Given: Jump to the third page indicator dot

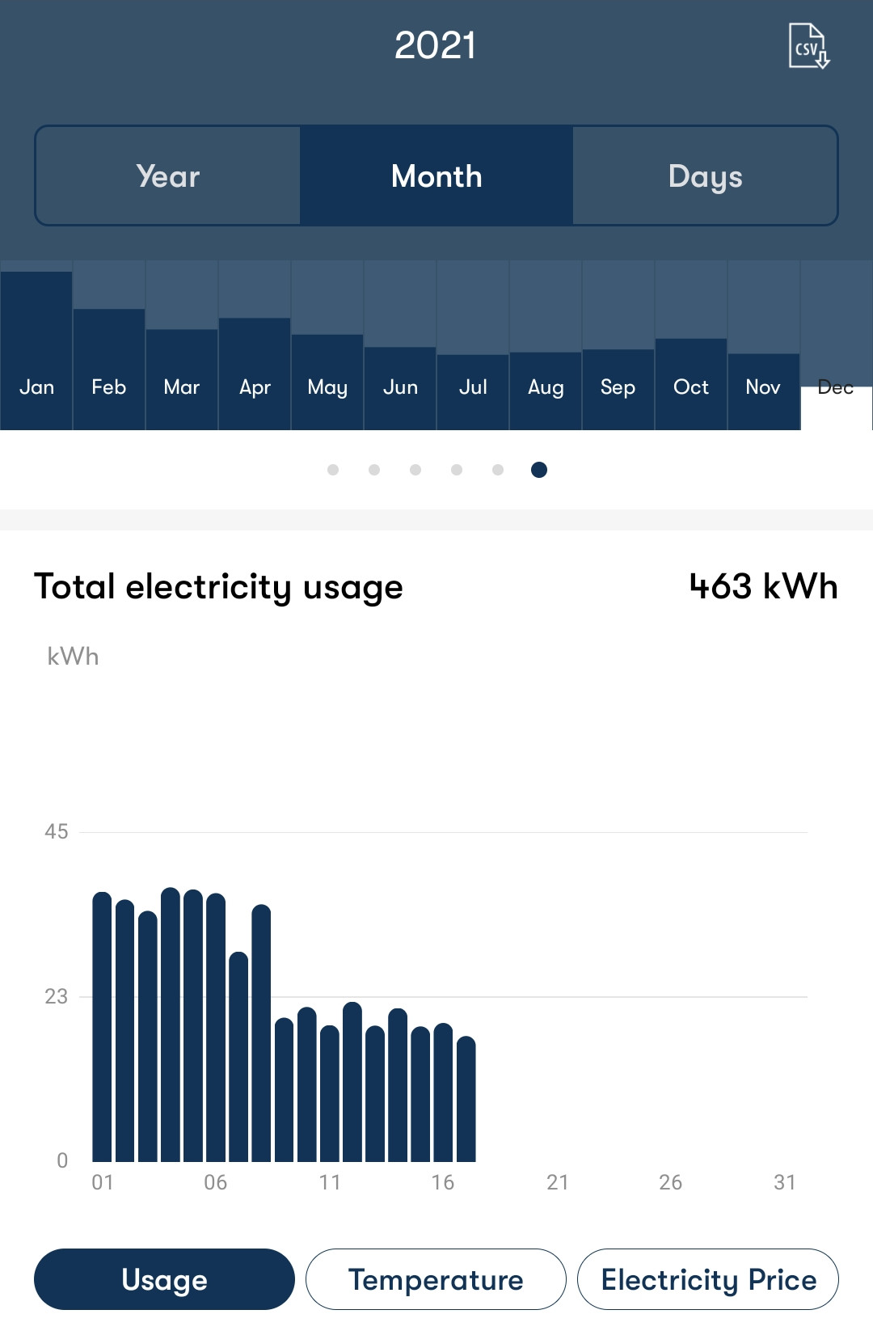Looking at the screenshot, I should [415, 470].
